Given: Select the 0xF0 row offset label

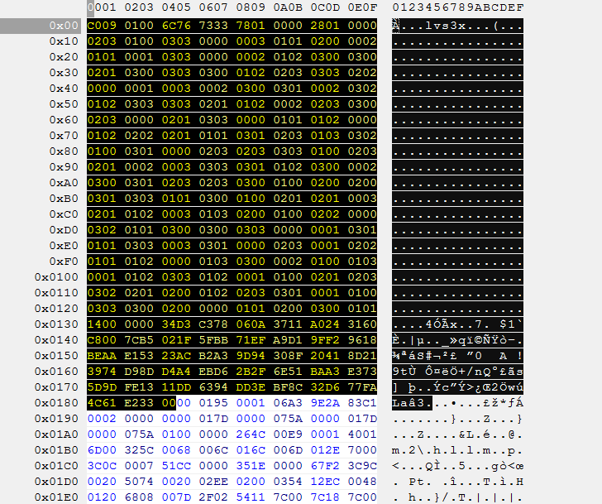Looking at the screenshot, I should (x=64, y=262).
